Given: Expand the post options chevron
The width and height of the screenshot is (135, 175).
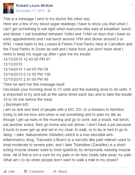Looking at the screenshot, I should 131,5.
